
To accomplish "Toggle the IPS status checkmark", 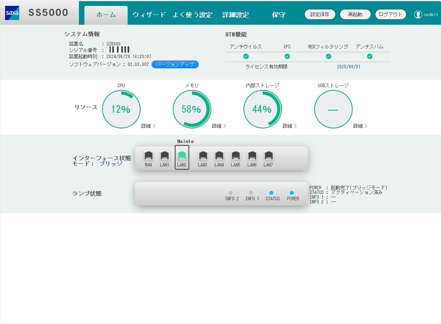I will [287, 56].
